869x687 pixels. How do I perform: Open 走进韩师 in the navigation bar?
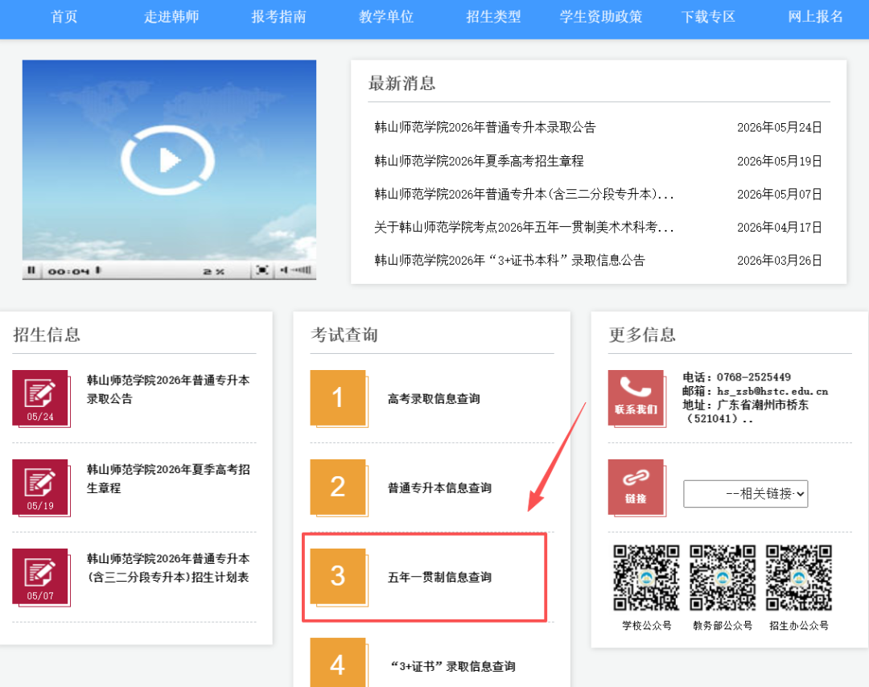tap(171, 17)
